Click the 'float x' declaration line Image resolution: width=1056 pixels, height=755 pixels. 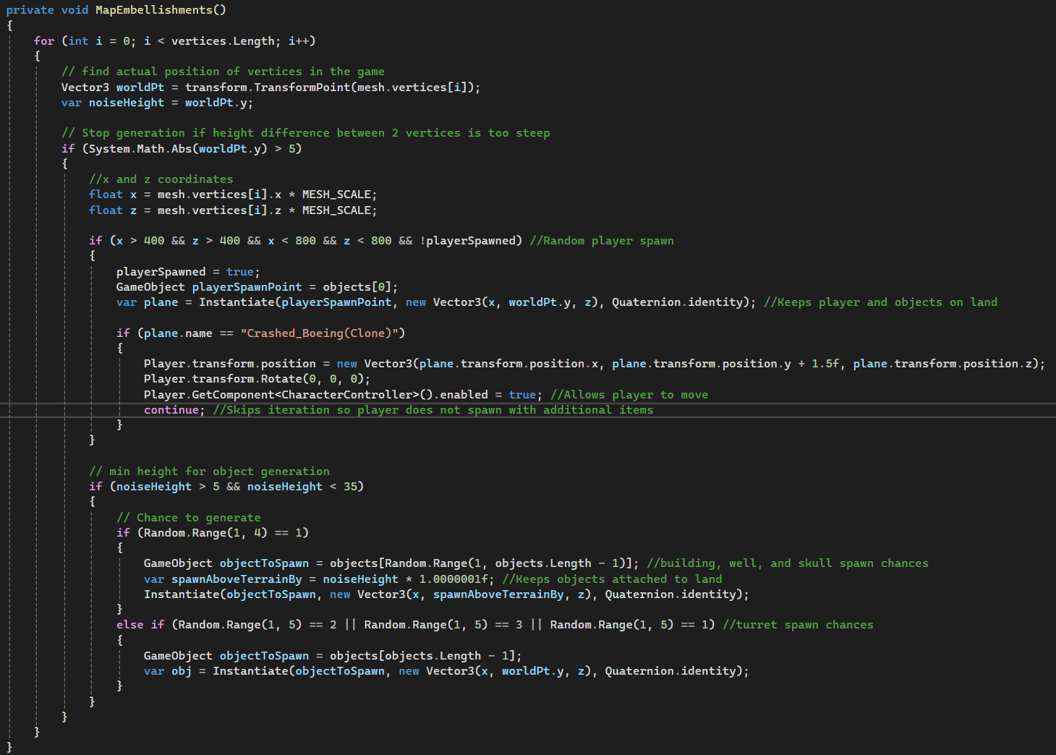233,195
